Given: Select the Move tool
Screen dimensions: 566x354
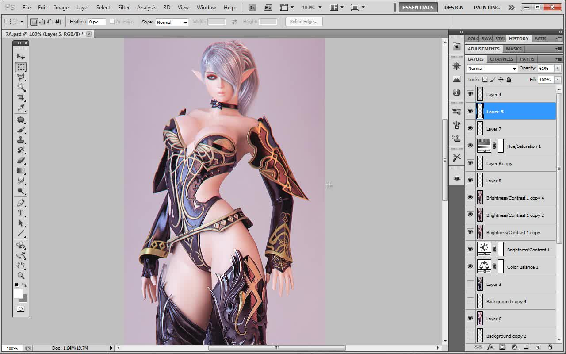Looking at the screenshot, I should (x=21, y=57).
